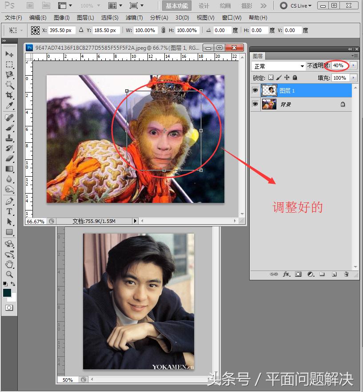Toggle the lock transparent pixels option
Screen dimensions: 363x392
pyautogui.click(x=271, y=77)
